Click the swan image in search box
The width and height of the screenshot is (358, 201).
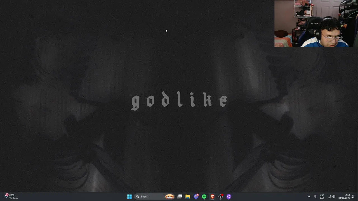169,197
